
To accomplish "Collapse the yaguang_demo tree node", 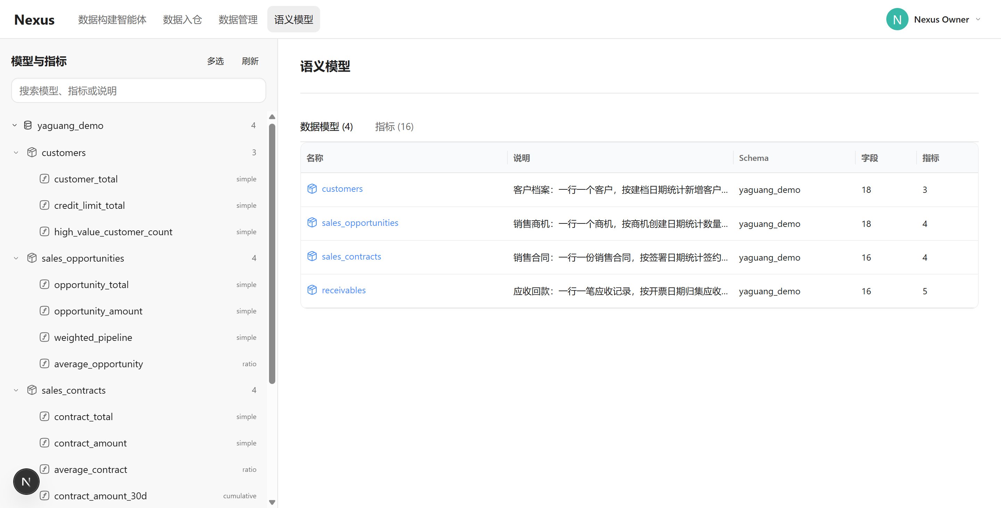I will coord(14,125).
